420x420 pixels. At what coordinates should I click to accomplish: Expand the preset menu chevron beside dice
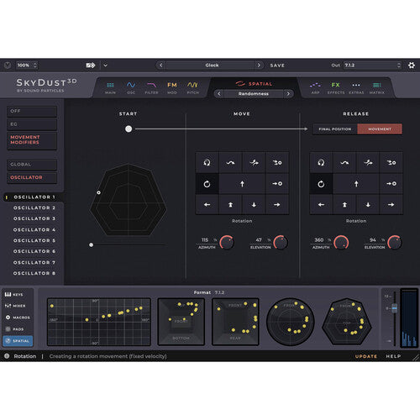tap(105, 66)
